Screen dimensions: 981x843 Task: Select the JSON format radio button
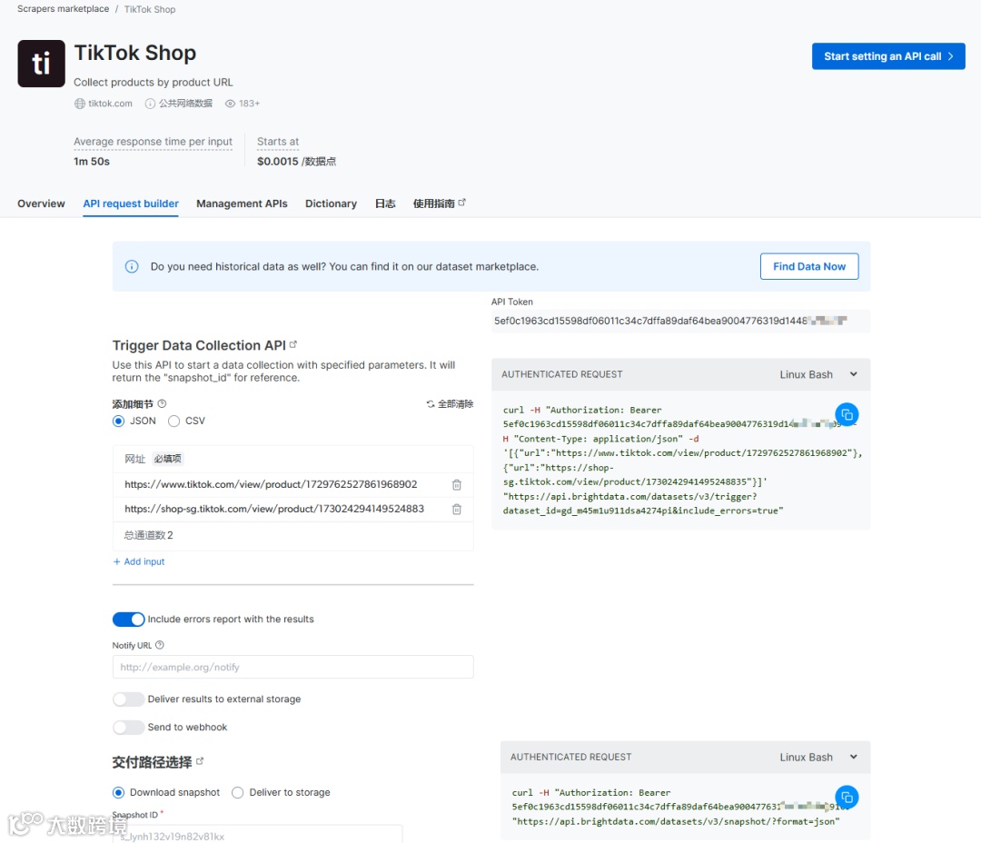118,421
